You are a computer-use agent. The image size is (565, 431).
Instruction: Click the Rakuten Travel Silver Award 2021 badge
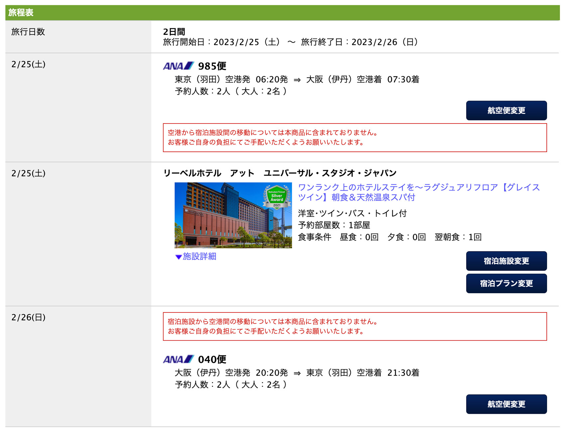click(x=277, y=197)
